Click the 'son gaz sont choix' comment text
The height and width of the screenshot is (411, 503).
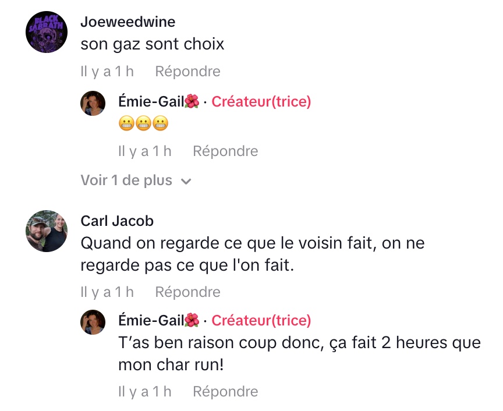click(152, 44)
